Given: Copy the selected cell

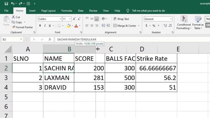Looking at the screenshot, I should click(x=17, y=22).
